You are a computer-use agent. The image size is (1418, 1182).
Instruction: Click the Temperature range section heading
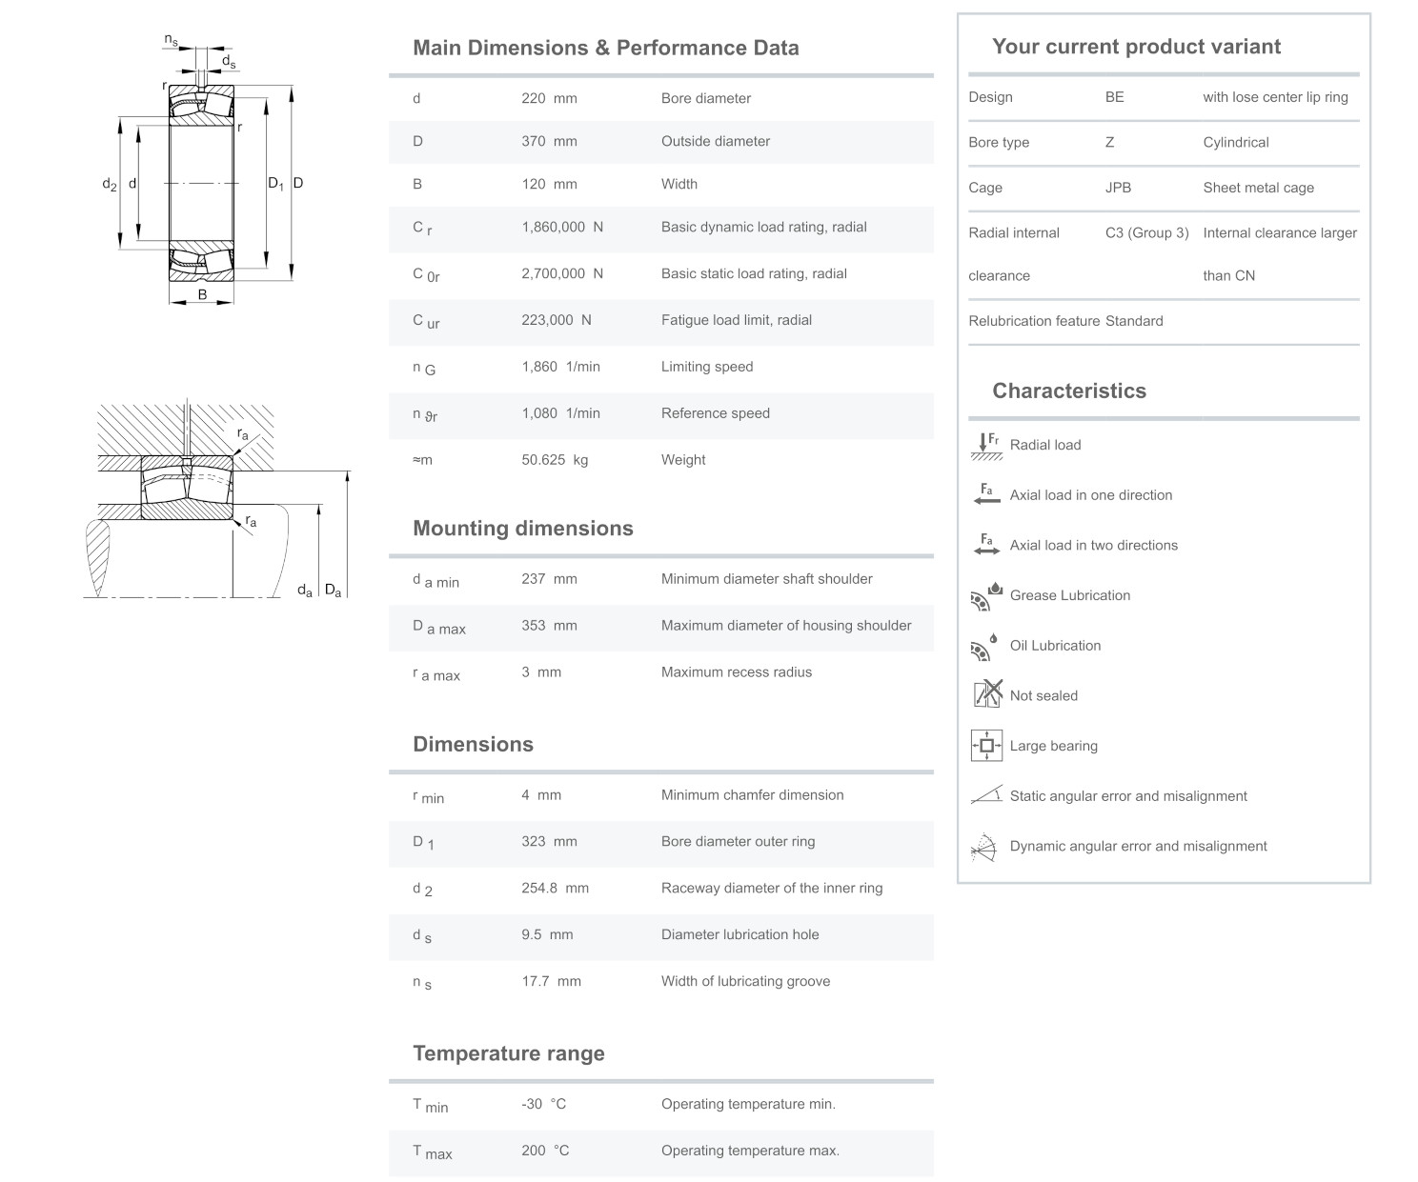tap(508, 1053)
